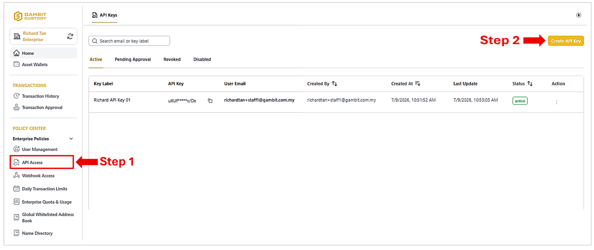This screenshot has height=250, width=594.
Task: Open the action menu for Richard API Key 01
Action: click(557, 102)
